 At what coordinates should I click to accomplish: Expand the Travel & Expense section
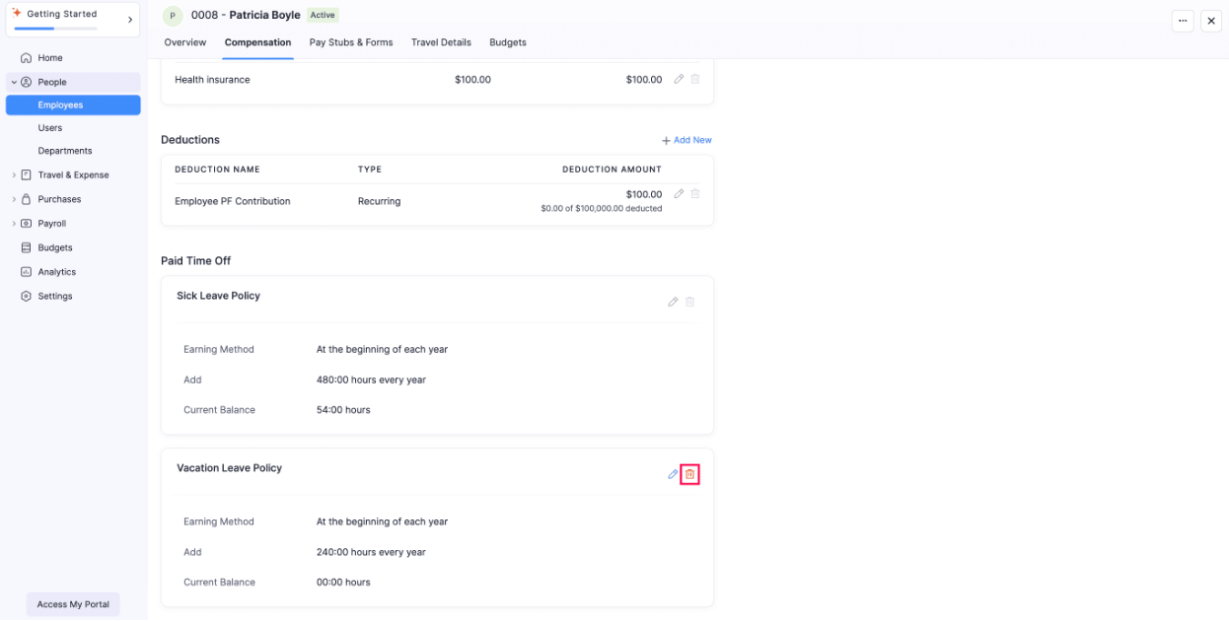pos(14,175)
